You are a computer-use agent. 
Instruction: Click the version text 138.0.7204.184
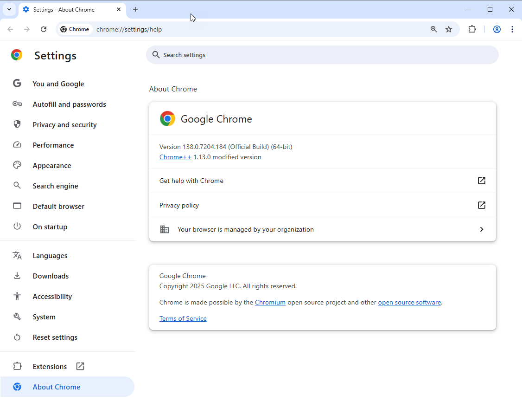204,147
